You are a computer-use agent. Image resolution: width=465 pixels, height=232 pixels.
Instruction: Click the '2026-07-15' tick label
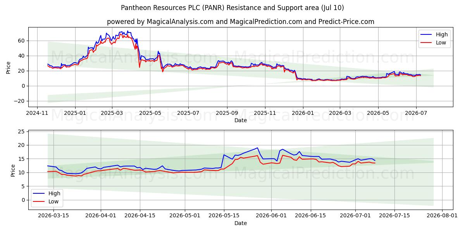395,216
